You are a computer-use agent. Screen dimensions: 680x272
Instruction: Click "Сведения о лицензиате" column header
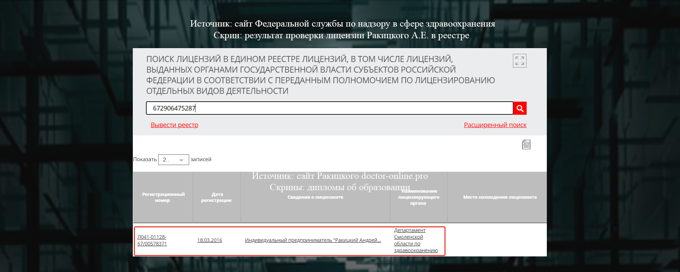315,197
